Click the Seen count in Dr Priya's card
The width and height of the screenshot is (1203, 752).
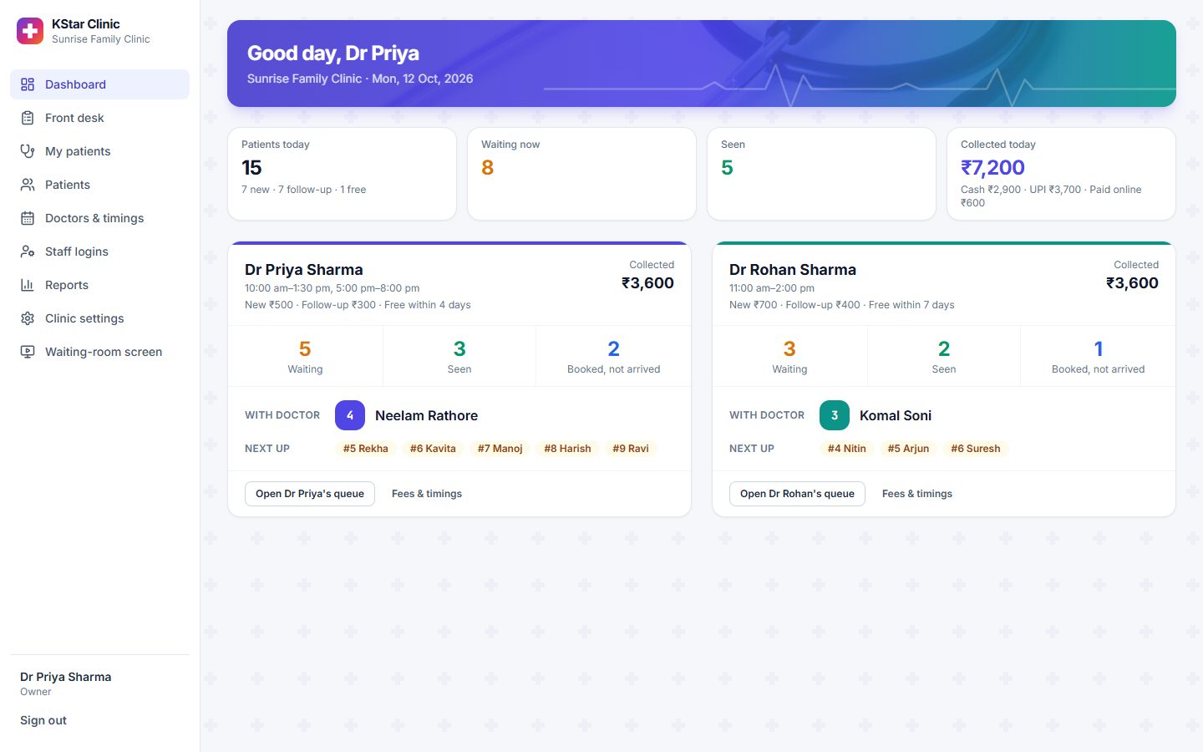[x=459, y=356]
